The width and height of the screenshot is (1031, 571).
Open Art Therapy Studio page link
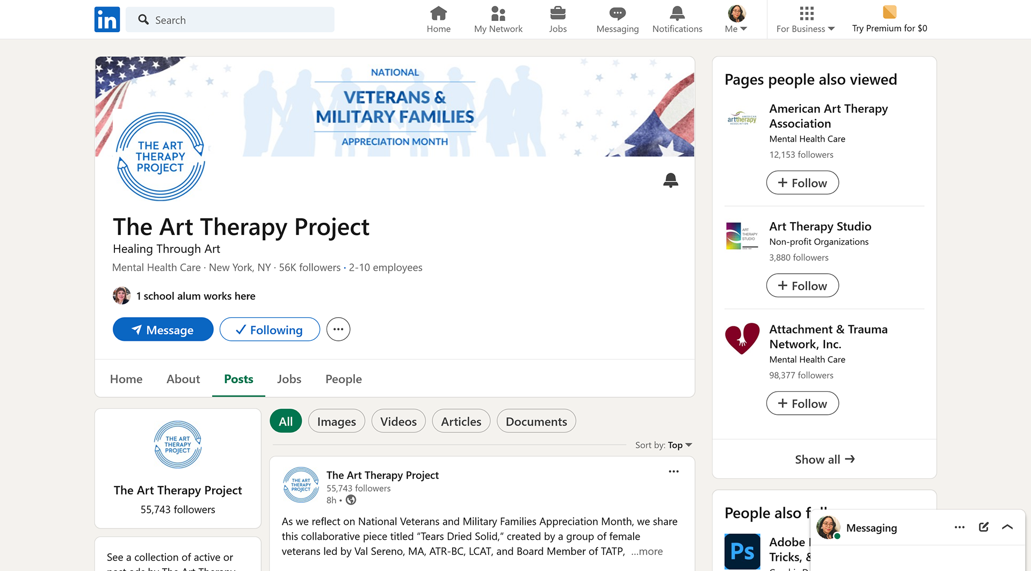coord(820,226)
